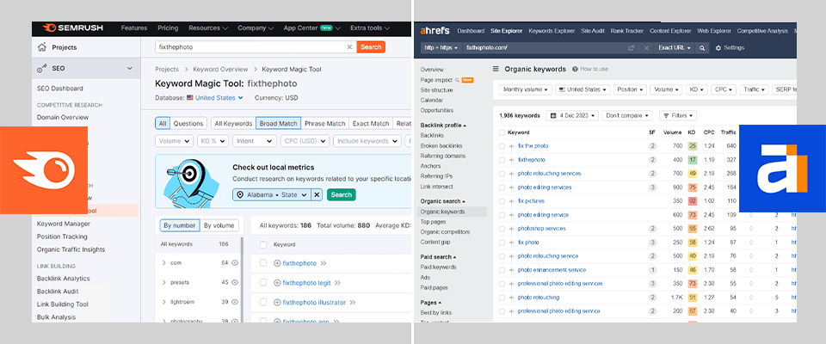This screenshot has width=826, height=344.
Task: Click the SEO key icon in Semrush sidebar
Action: [x=41, y=69]
